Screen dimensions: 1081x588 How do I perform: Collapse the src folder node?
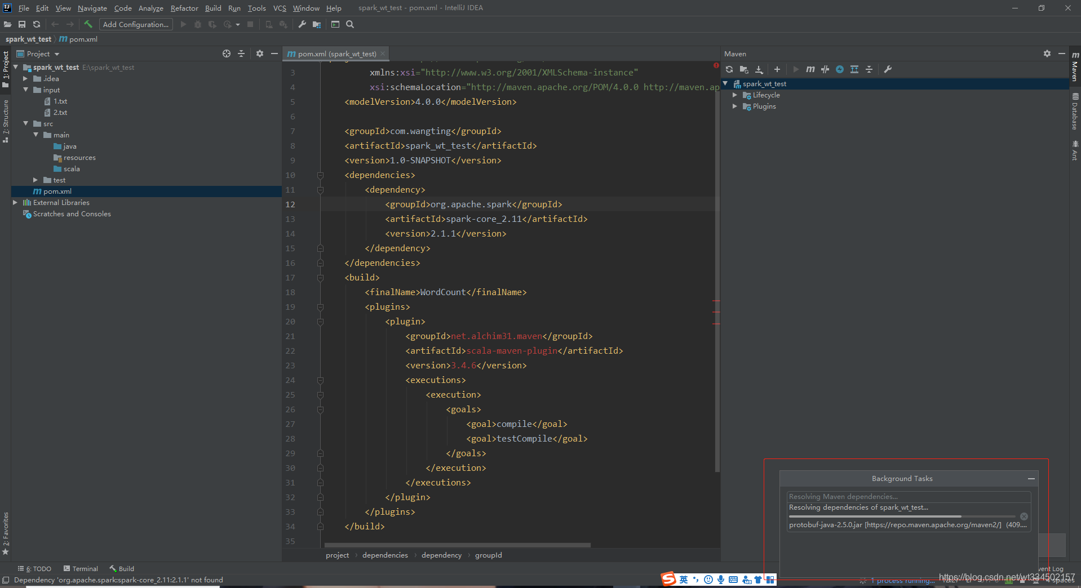pyautogui.click(x=25, y=124)
